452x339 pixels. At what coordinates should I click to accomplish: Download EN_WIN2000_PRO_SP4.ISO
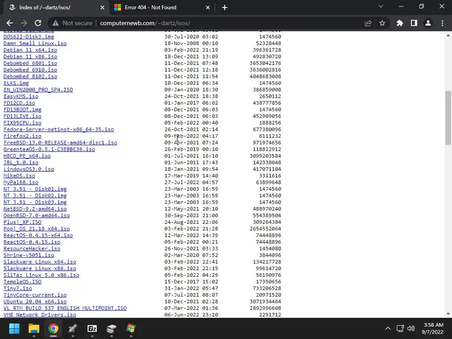[38, 90]
